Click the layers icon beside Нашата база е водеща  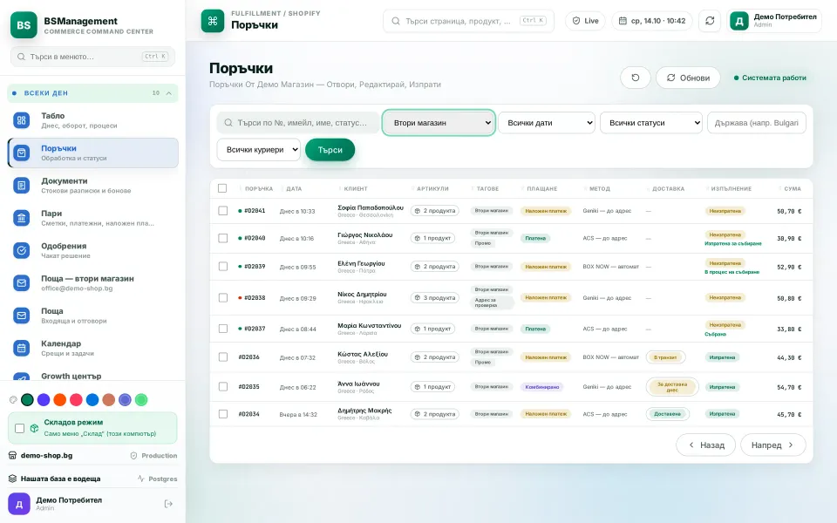(13, 479)
